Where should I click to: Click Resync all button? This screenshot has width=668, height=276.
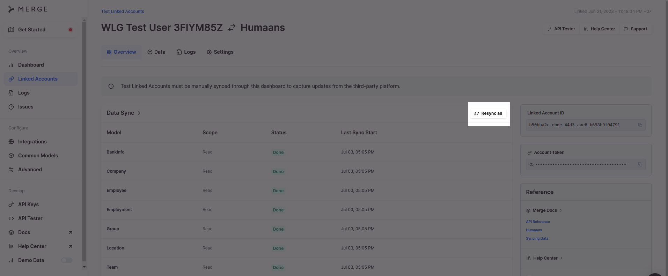[x=488, y=113]
